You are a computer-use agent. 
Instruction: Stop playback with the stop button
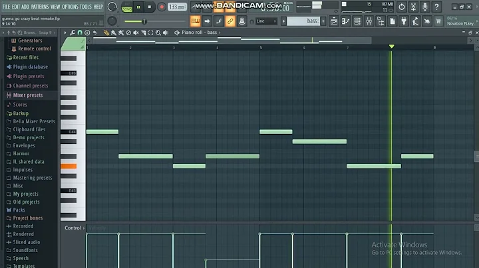(150, 7)
